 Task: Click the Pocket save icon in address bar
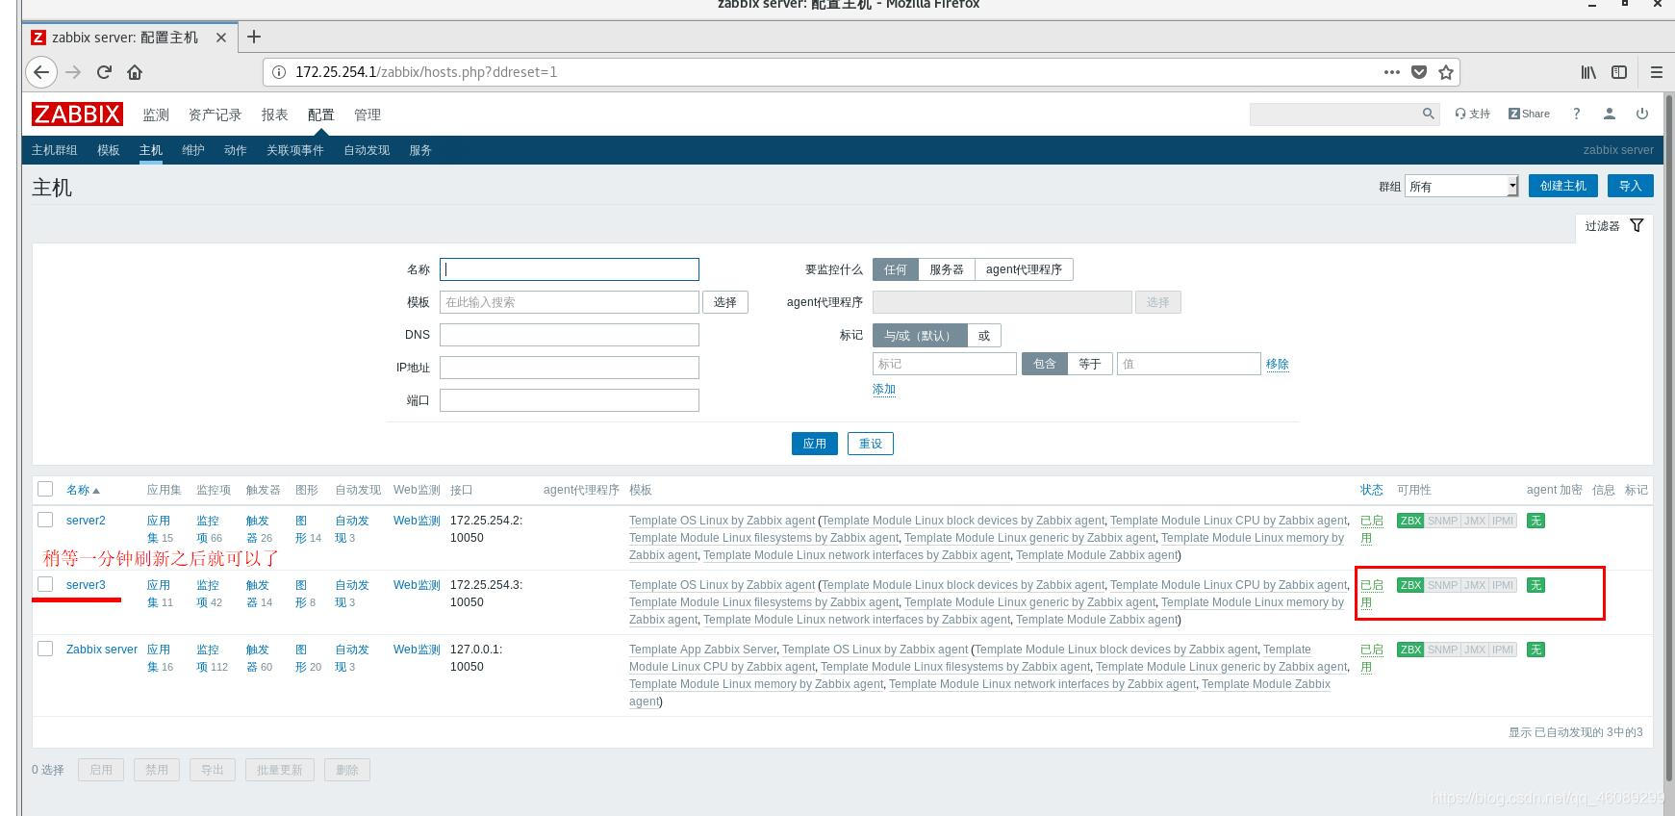click(1418, 72)
